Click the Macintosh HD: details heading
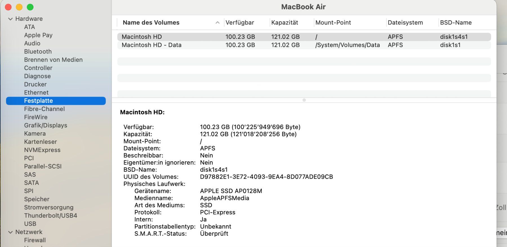 [x=142, y=112]
